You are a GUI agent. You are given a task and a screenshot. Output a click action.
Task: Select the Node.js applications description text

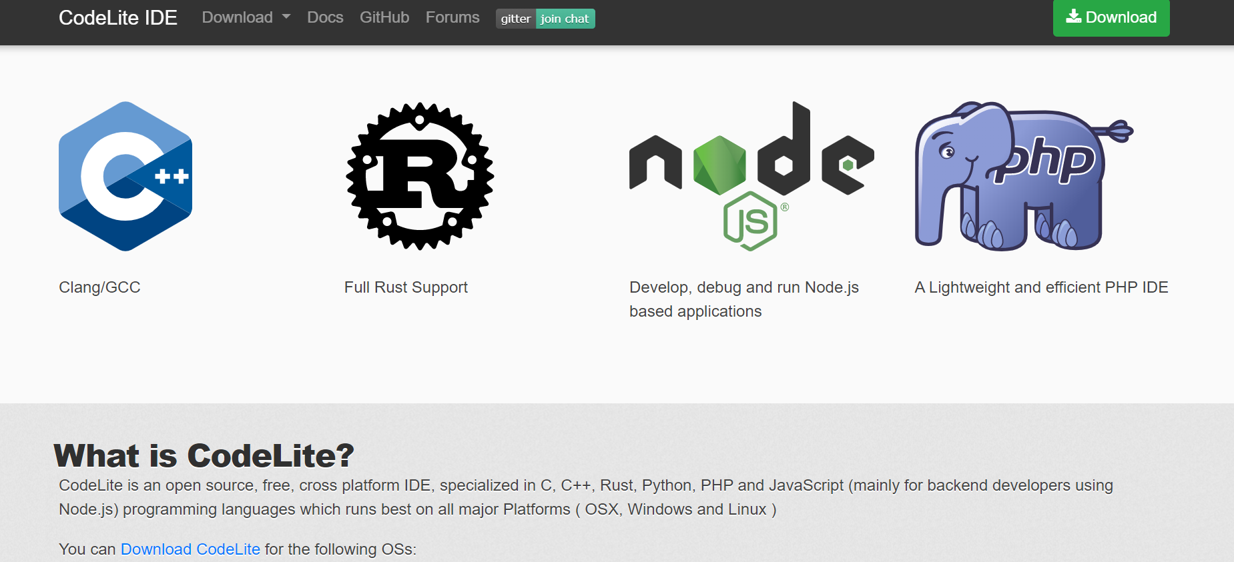[x=743, y=299]
